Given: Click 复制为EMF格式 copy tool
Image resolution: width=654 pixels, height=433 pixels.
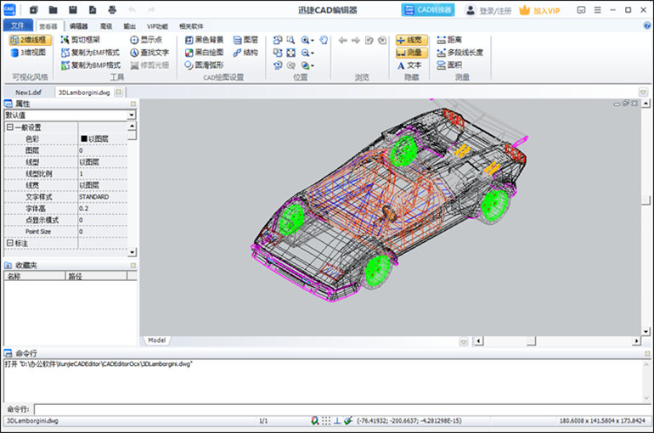Looking at the screenshot, I should click(x=91, y=53).
